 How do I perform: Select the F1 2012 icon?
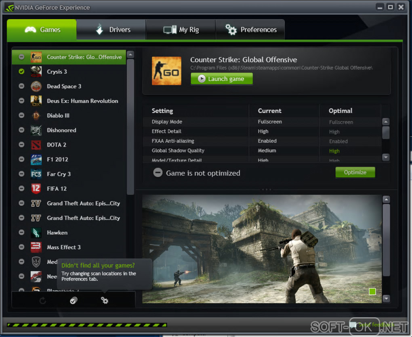[x=36, y=159]
